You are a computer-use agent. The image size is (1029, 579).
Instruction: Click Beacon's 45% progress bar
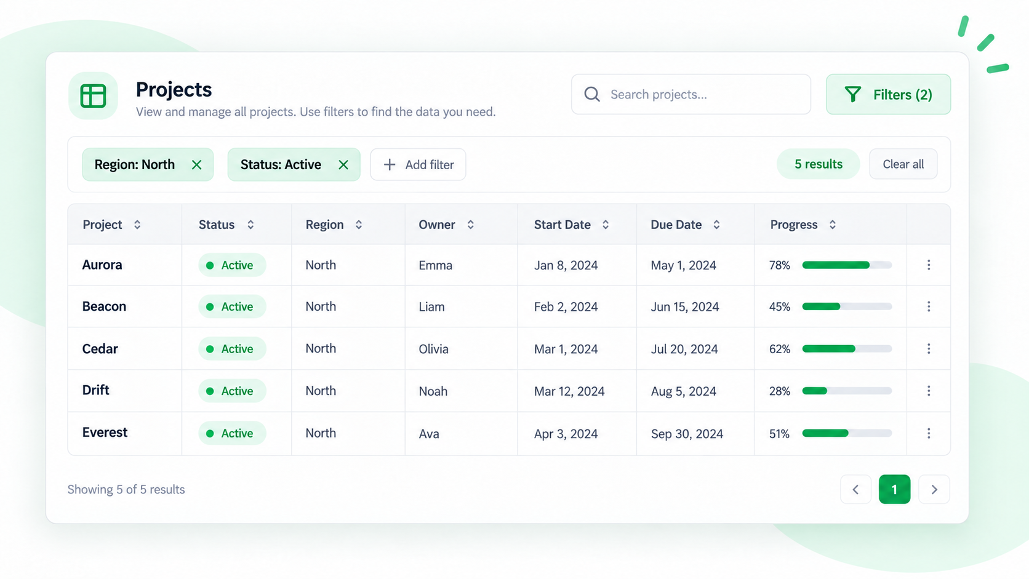click(847, 306)
